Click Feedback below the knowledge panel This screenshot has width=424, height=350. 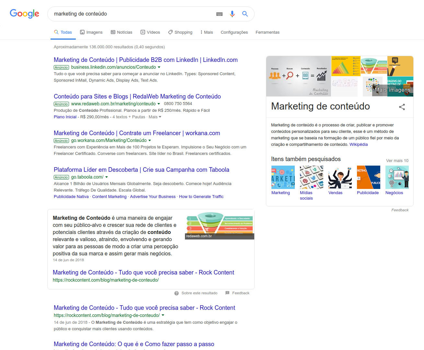(x=400, y=210)
